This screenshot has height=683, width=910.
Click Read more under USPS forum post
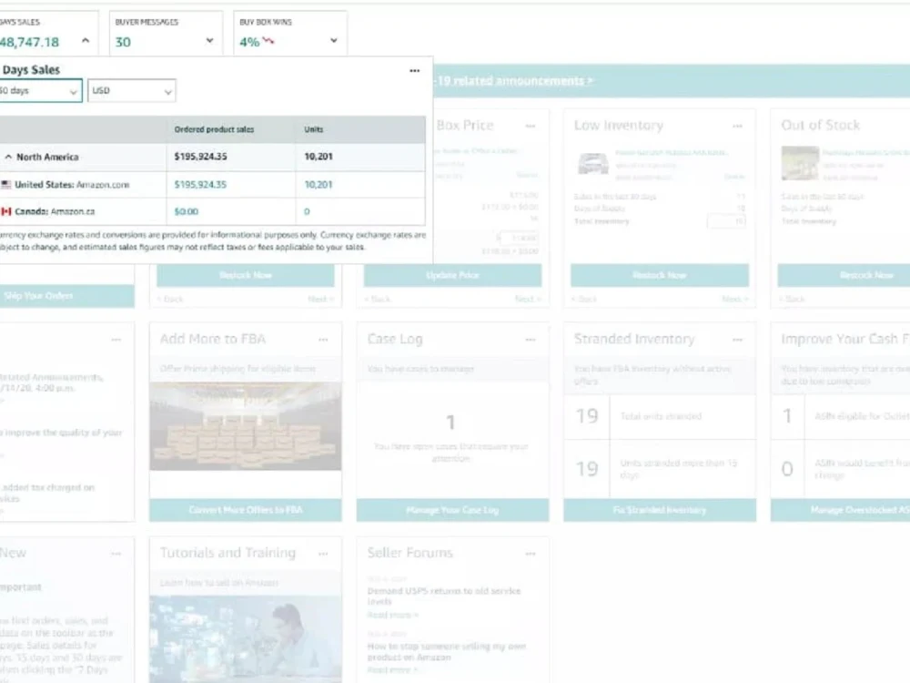tap(393, 615)
